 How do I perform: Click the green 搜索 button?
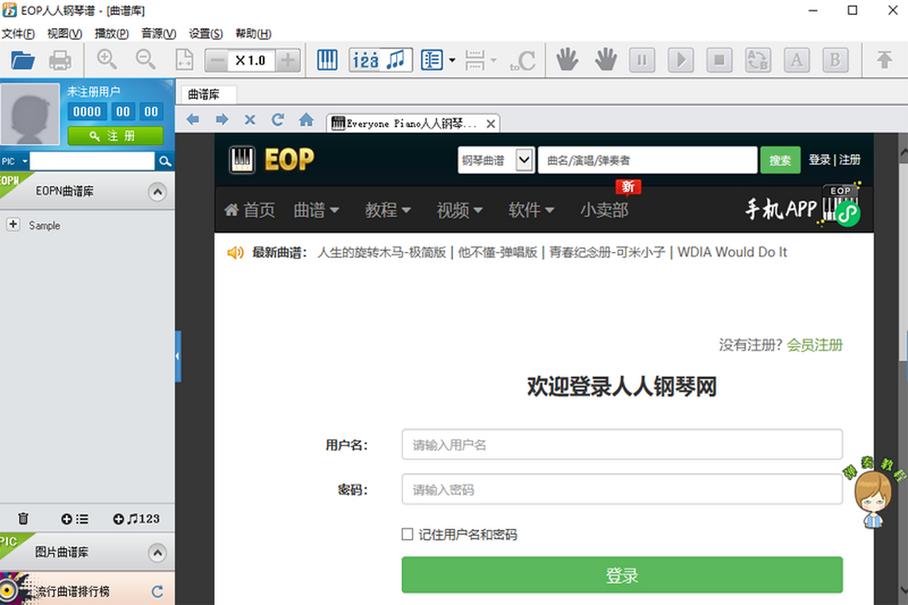[x=780, y=160]
